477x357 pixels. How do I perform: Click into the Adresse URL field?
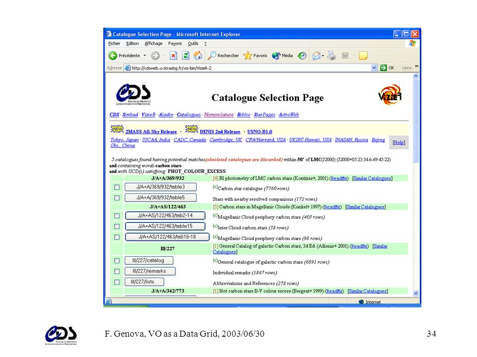click(x=249, y=68)
